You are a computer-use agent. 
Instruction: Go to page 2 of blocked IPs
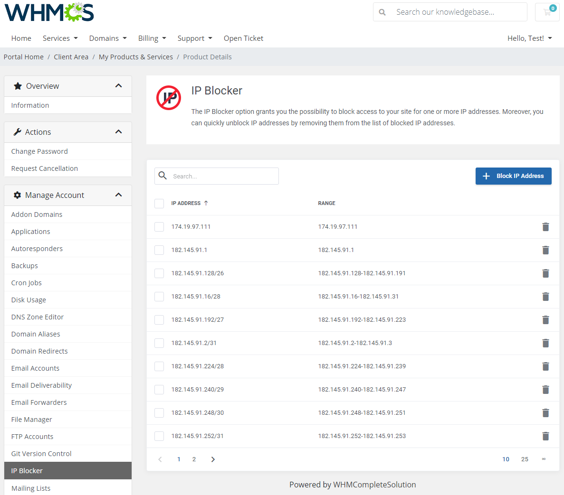click(193, 459)
